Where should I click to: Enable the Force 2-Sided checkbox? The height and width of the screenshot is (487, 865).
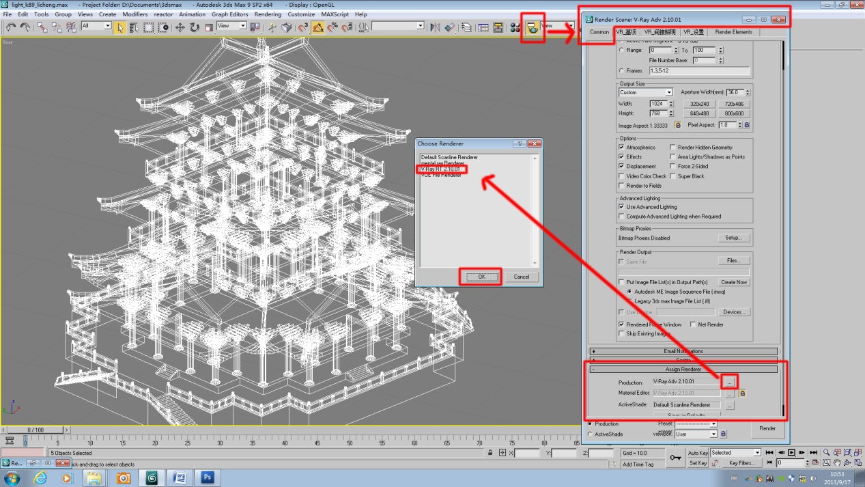pos(672,166)
